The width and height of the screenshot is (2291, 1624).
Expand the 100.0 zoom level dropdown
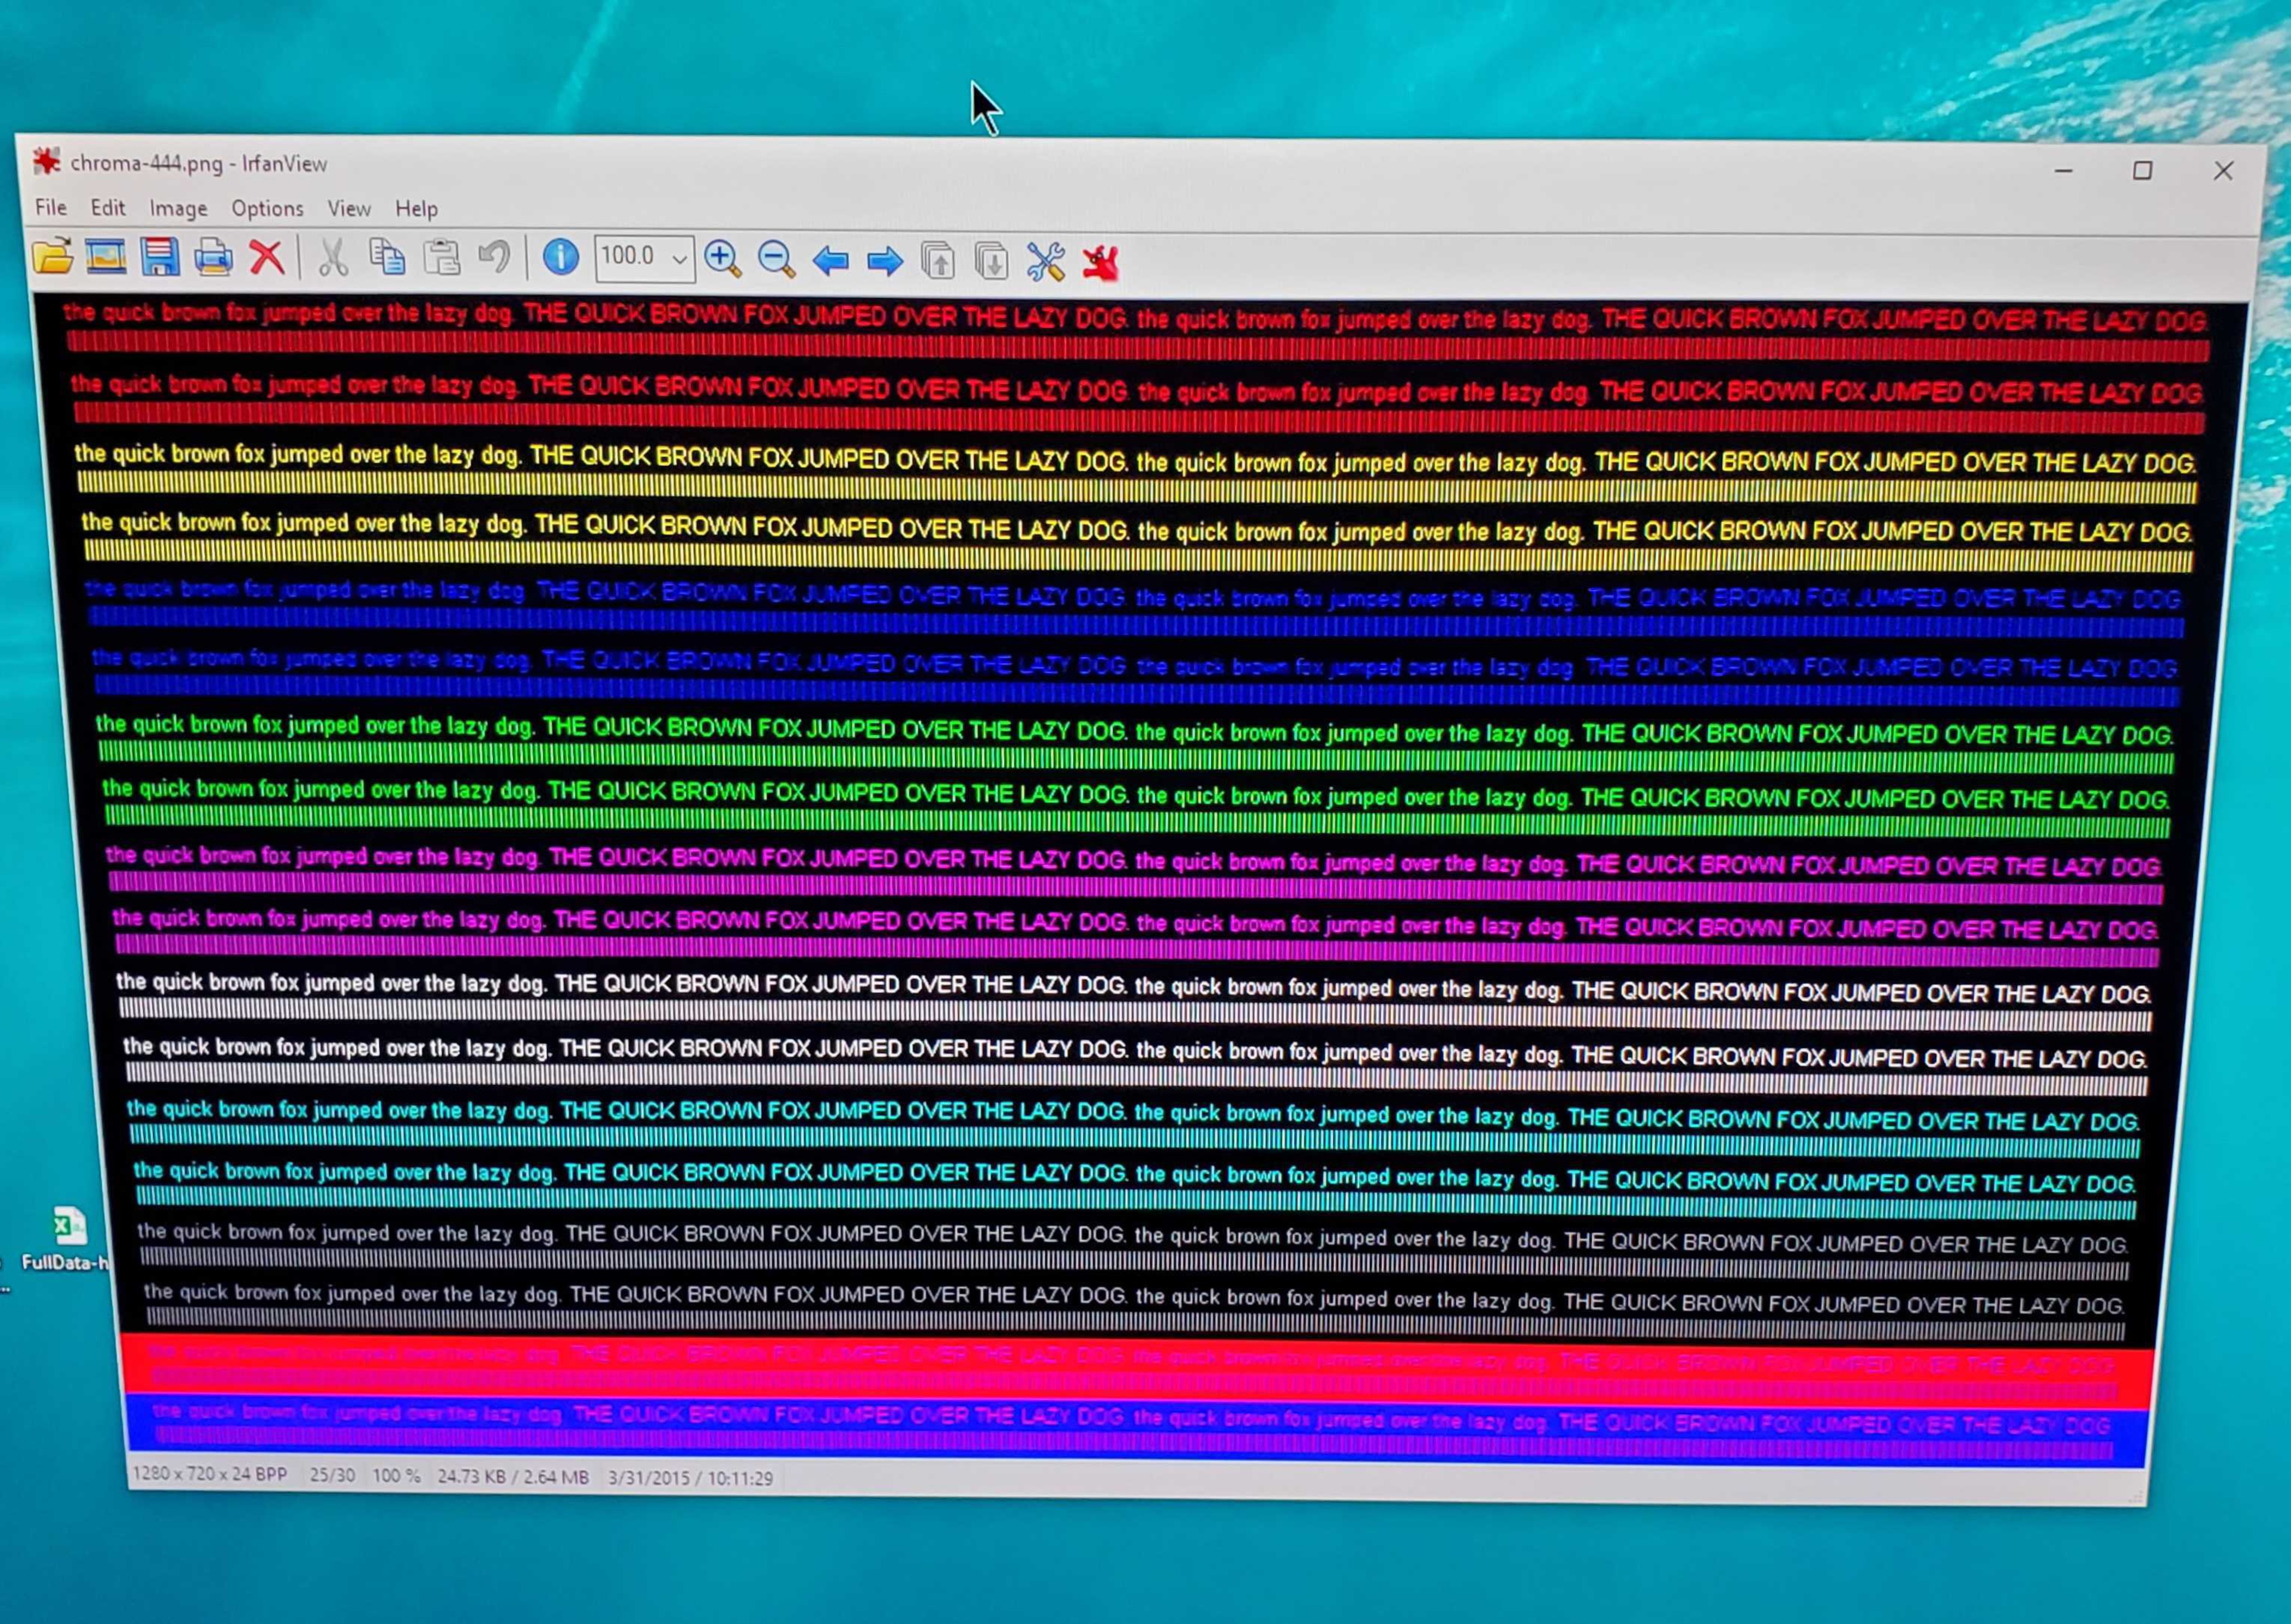[680, 259]
